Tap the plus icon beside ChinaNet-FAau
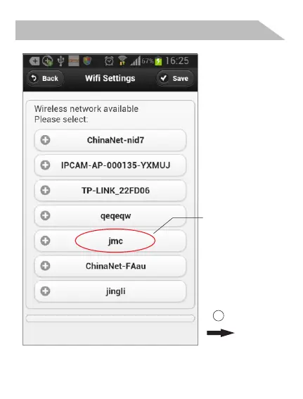 coord(45,266)
